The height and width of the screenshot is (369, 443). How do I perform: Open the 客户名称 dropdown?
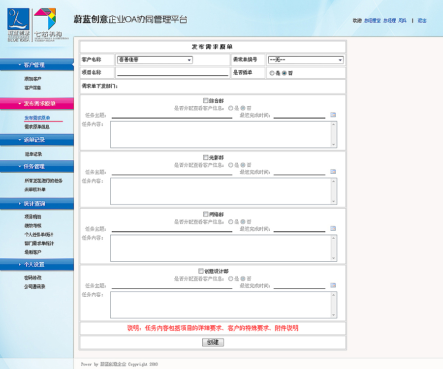coord(155,60)
